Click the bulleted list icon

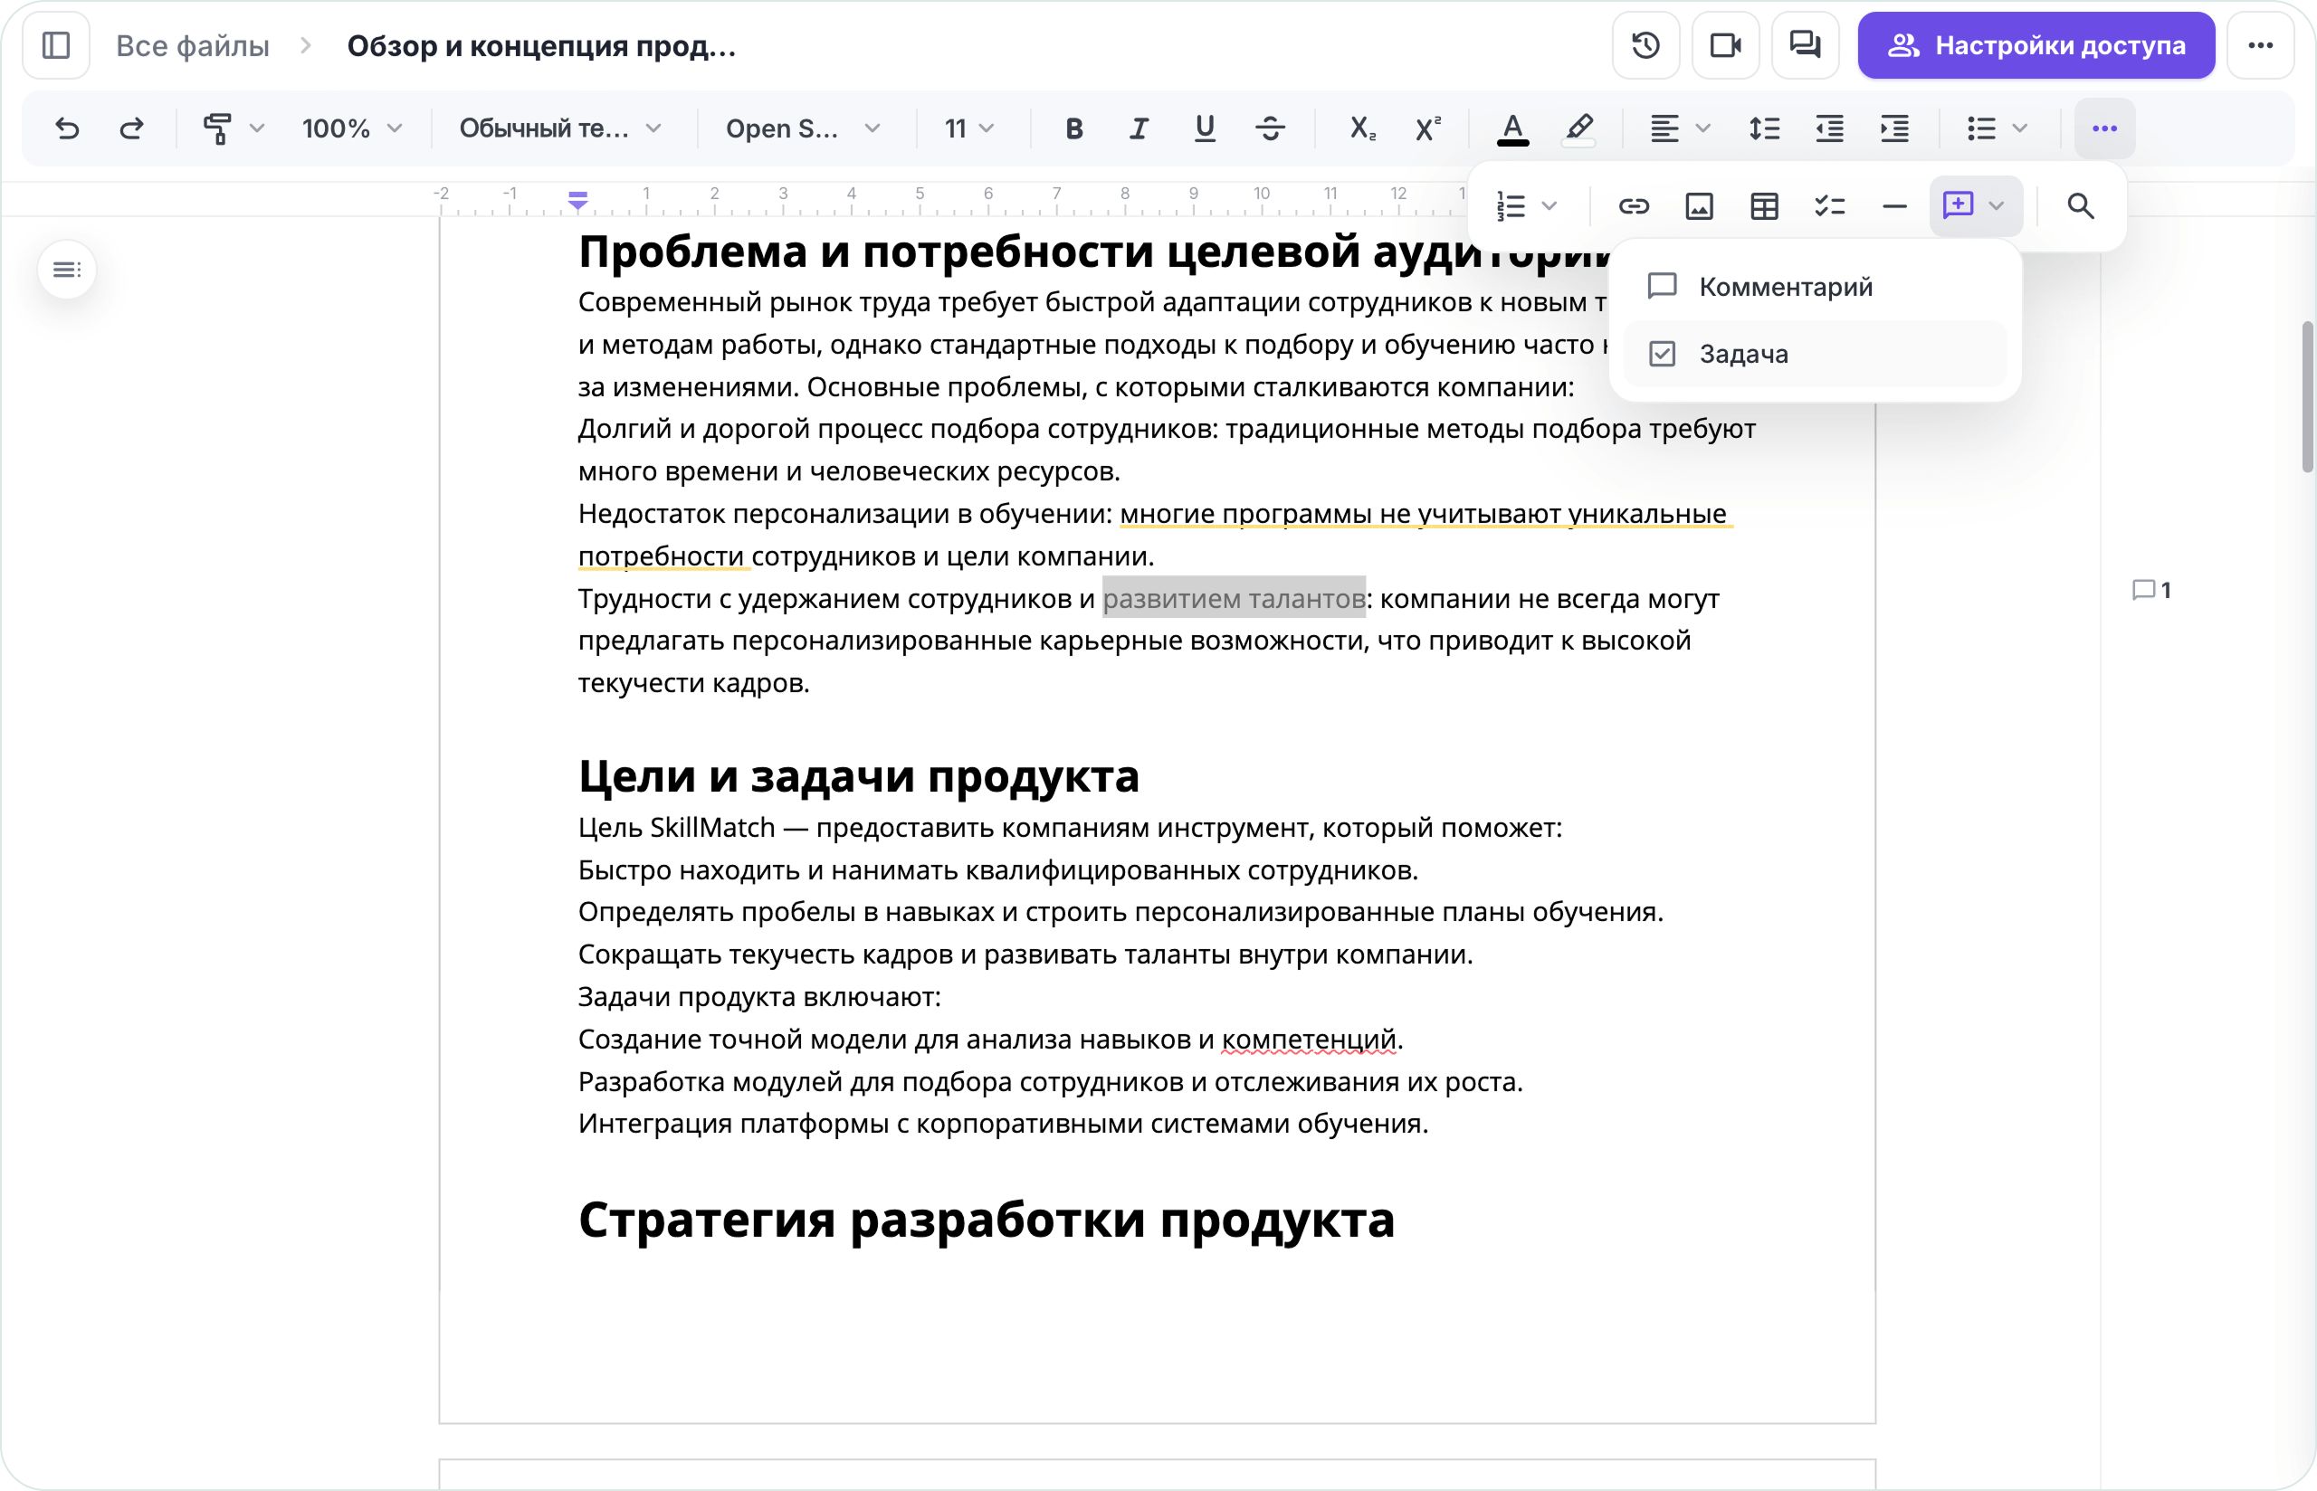1981,128
